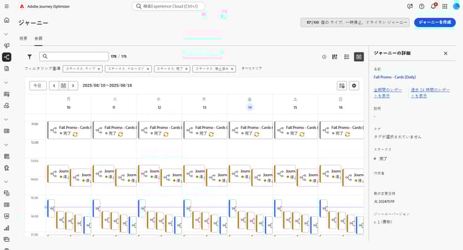463x250 pixels.
Task: Remove the ステータス: ライブ filter chip
Action: pos(99,69)
